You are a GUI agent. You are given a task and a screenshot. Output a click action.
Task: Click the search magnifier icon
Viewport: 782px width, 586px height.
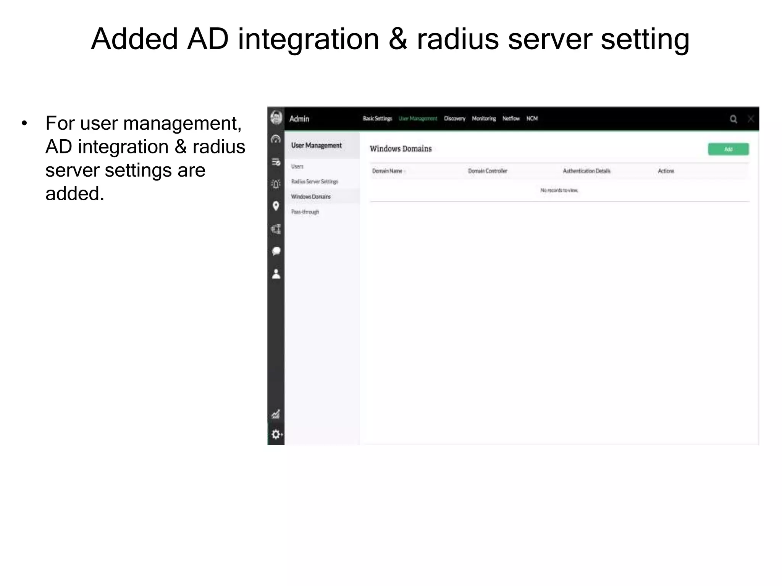(x=733, y=119)
